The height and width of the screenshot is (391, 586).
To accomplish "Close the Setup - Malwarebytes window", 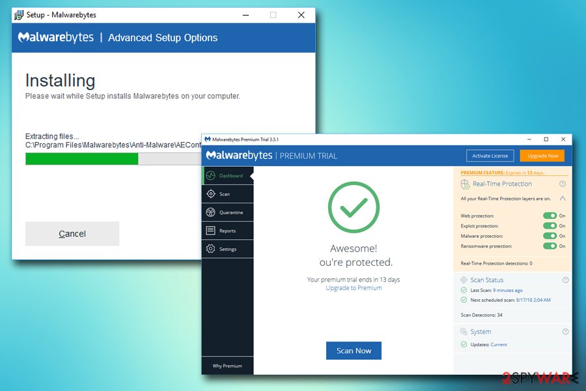I will click(301, 15).
